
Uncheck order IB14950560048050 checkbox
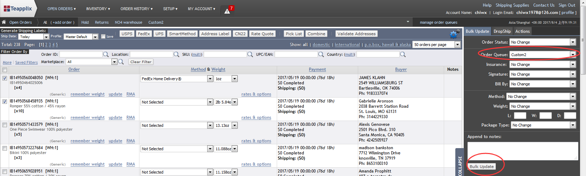click(5, 78)
